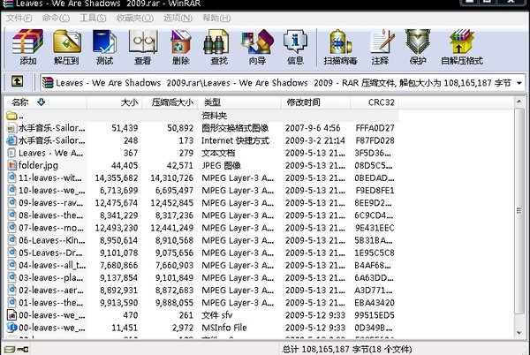Screen dimensions: 530x355
Task: Click the packed size value 42,571
Action: point(180,165)
